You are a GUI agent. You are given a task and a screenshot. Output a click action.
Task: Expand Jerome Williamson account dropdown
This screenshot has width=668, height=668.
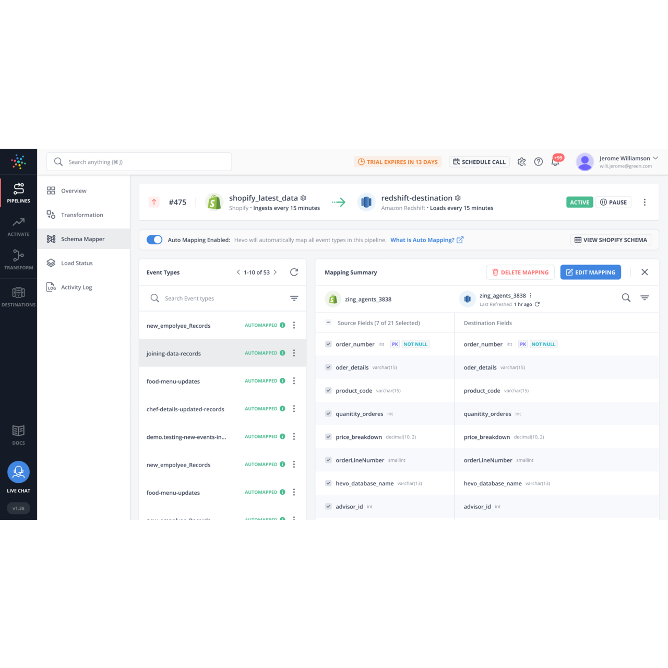(x=655, y=158)
